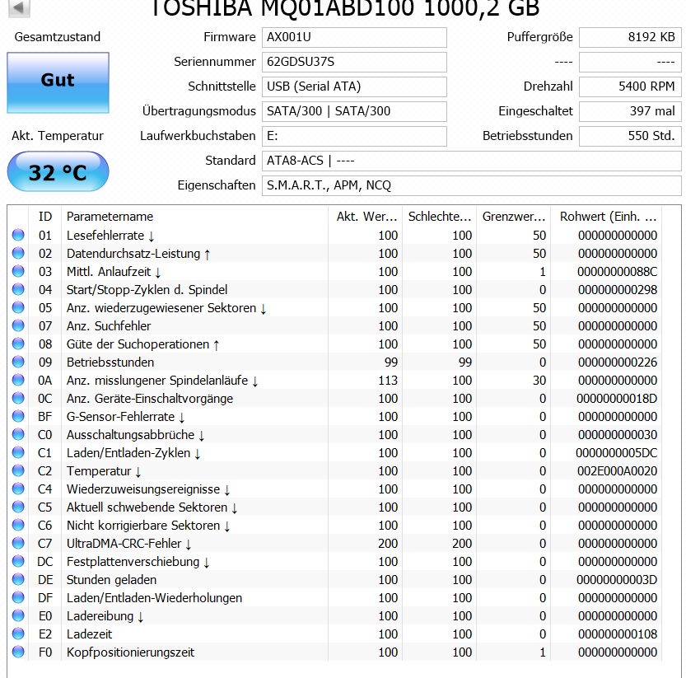The width and height of the screenshot is (686, 678).
Task: Select the Temperatur parameter name
Action: (104, 471)
